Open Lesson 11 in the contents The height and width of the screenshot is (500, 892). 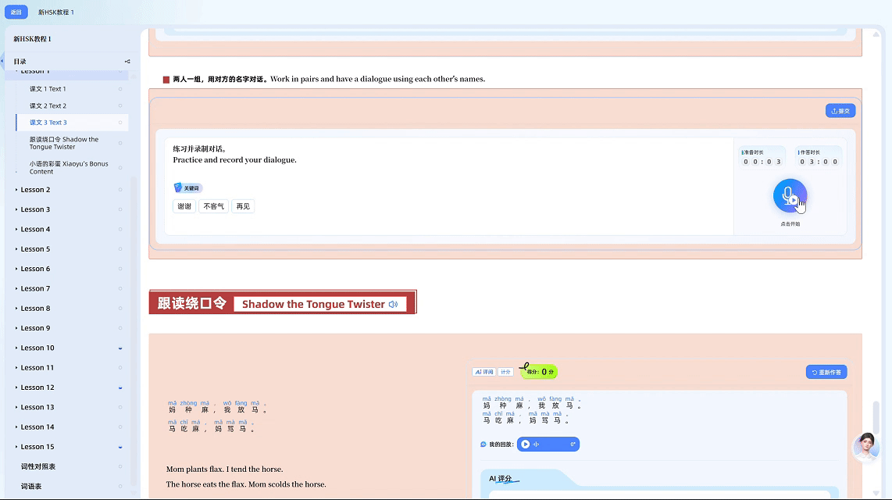tap(37, 368)
